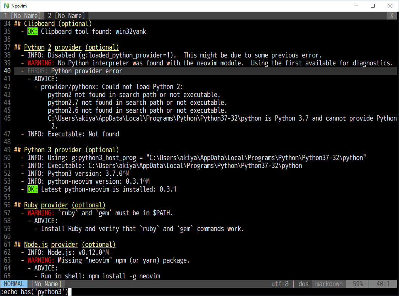Click line number 40 in gutter
The height and width of the screenshot is (296, 399).
[7, 71]
